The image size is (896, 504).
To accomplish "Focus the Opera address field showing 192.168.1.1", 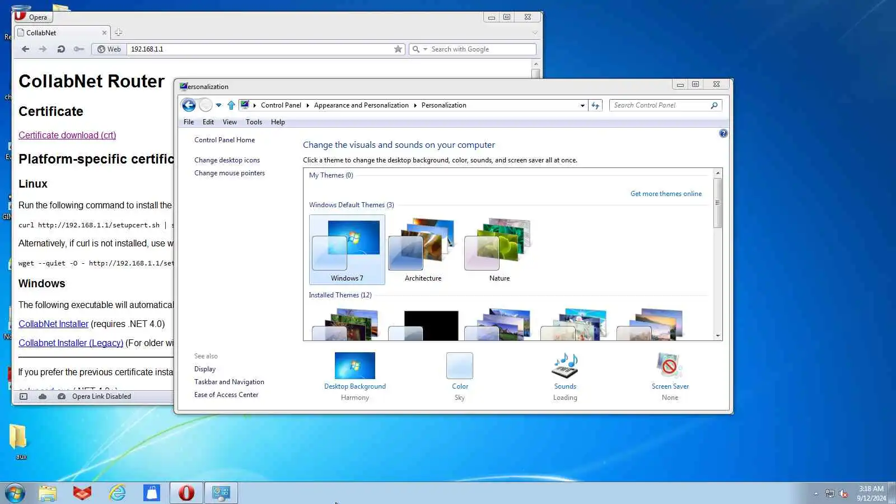I will [260, 49].
